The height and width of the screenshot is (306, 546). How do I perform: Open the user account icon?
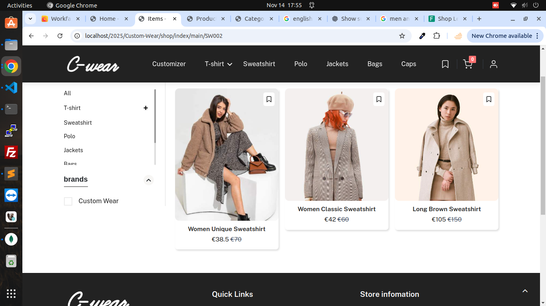494,64
